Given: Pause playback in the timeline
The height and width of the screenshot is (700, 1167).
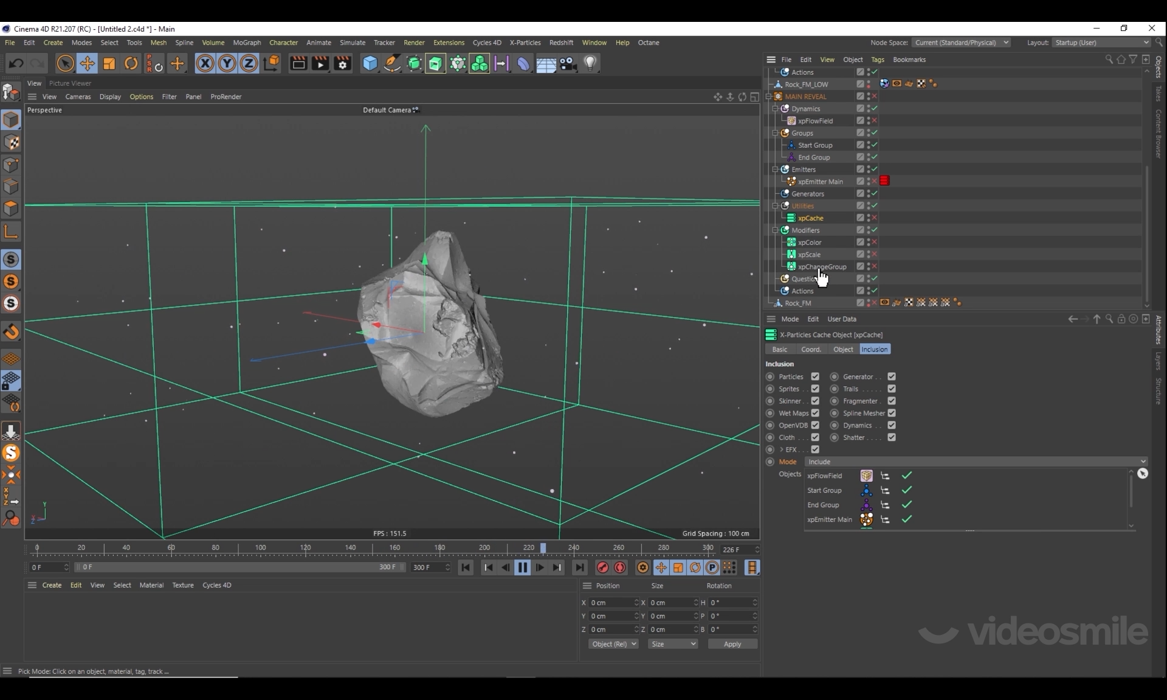Looking at the screenshot, I should coord(522,567).
